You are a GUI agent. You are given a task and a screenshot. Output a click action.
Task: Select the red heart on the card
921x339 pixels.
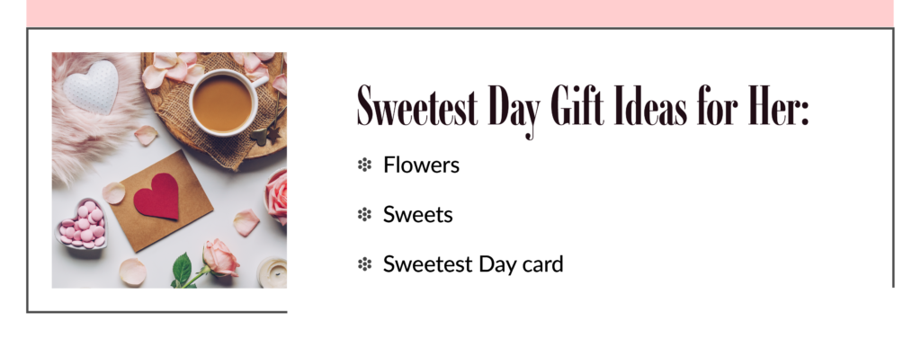[x=156, y=197]
